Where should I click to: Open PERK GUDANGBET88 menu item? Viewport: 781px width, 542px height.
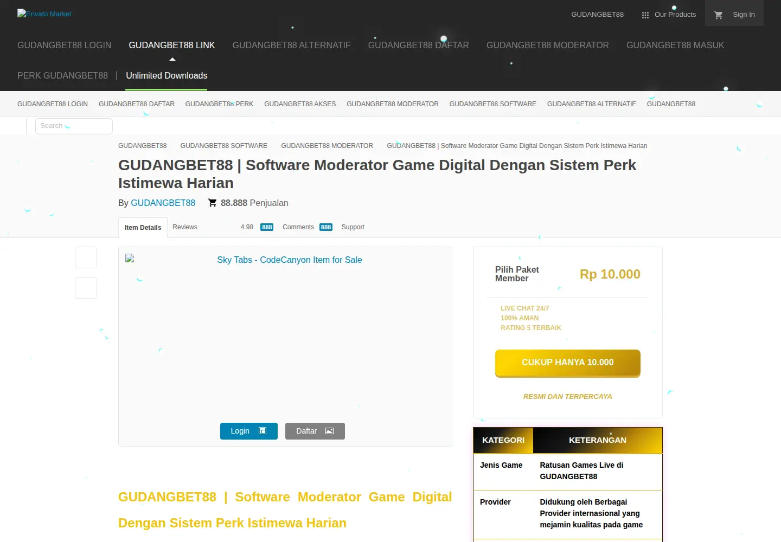(62, 76)
